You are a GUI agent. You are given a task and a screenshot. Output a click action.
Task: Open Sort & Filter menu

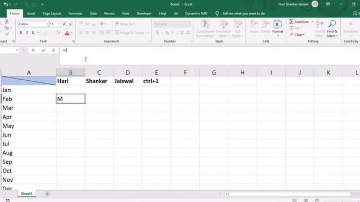(x=320, y=29)
